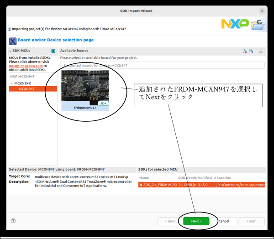This screenshot has width=274, height=239.
Task: Click the Next button
Action: [x=196, y=221]
